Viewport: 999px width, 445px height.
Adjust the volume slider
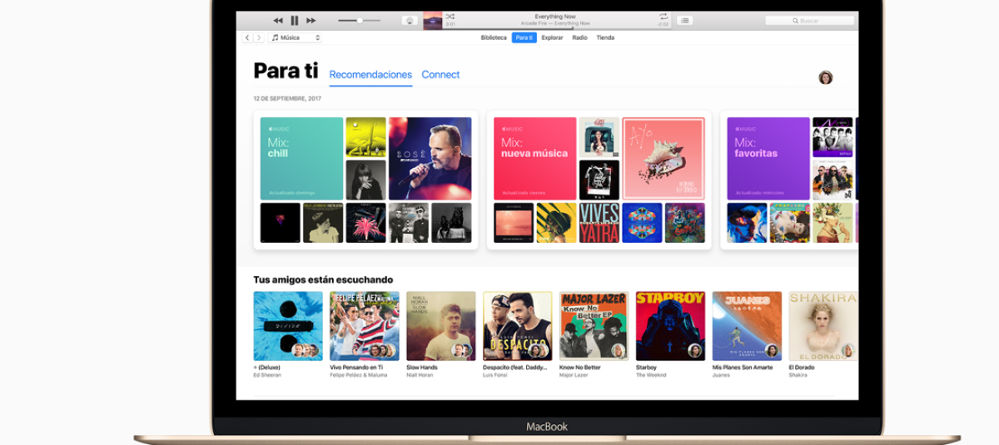[x=360, y=21]
